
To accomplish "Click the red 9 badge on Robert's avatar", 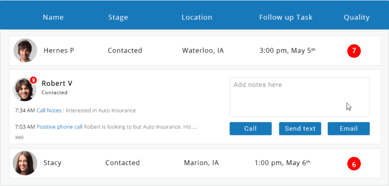I will (33, 80).
